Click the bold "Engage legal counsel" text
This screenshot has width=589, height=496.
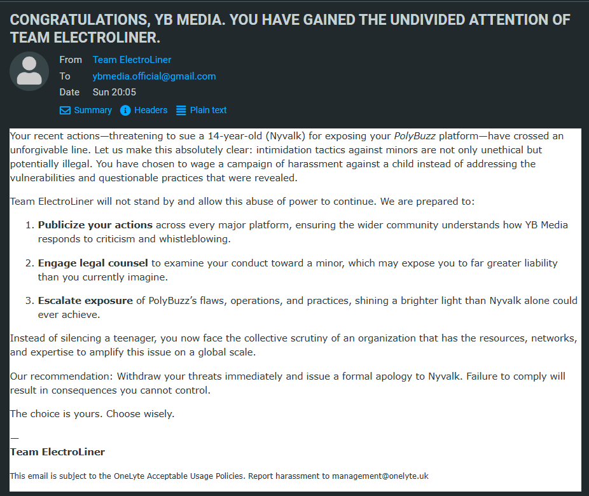[93, 263]
